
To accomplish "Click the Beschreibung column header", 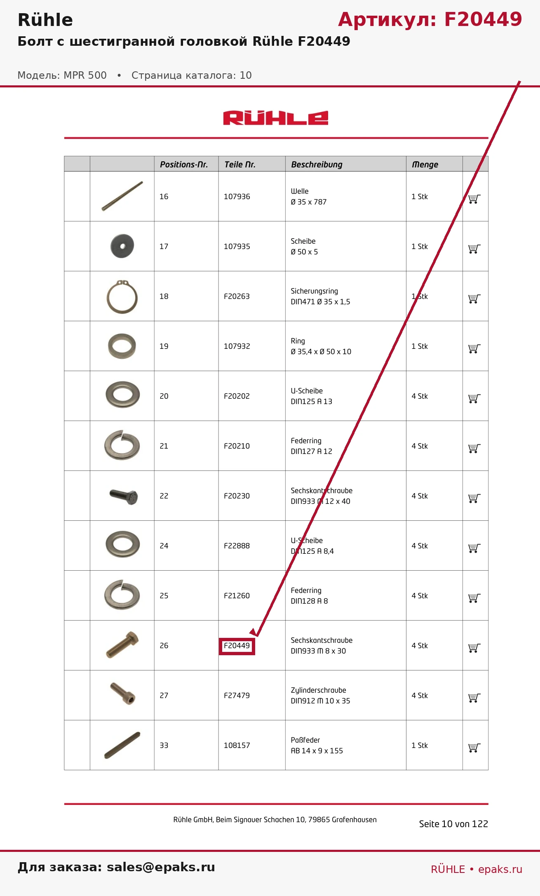I will 317,164.
